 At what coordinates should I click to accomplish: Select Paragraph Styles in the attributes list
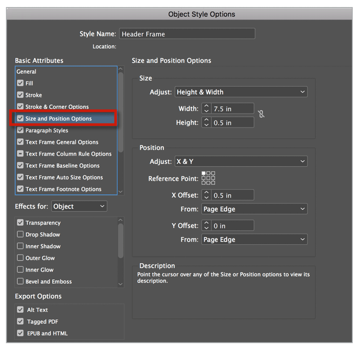pos(47,131)
